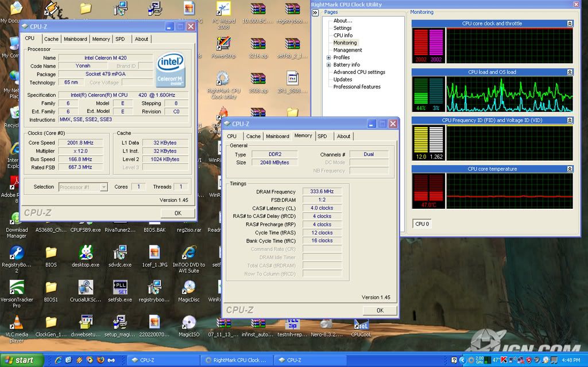Screen dimensions: 588x367
Task: Select Professional features page
Action: pos(357,87)
